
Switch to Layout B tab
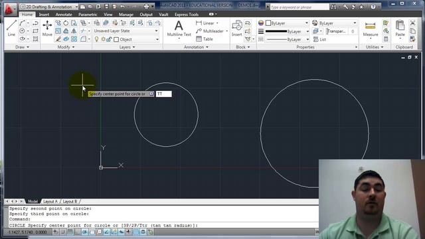70,201
